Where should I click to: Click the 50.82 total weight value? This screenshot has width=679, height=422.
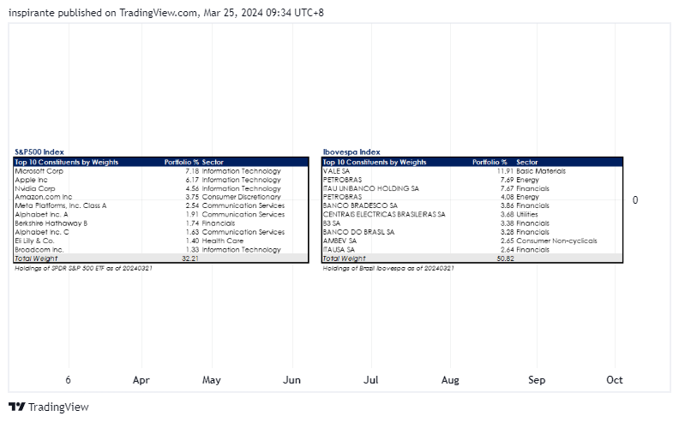tap(505, 259)
